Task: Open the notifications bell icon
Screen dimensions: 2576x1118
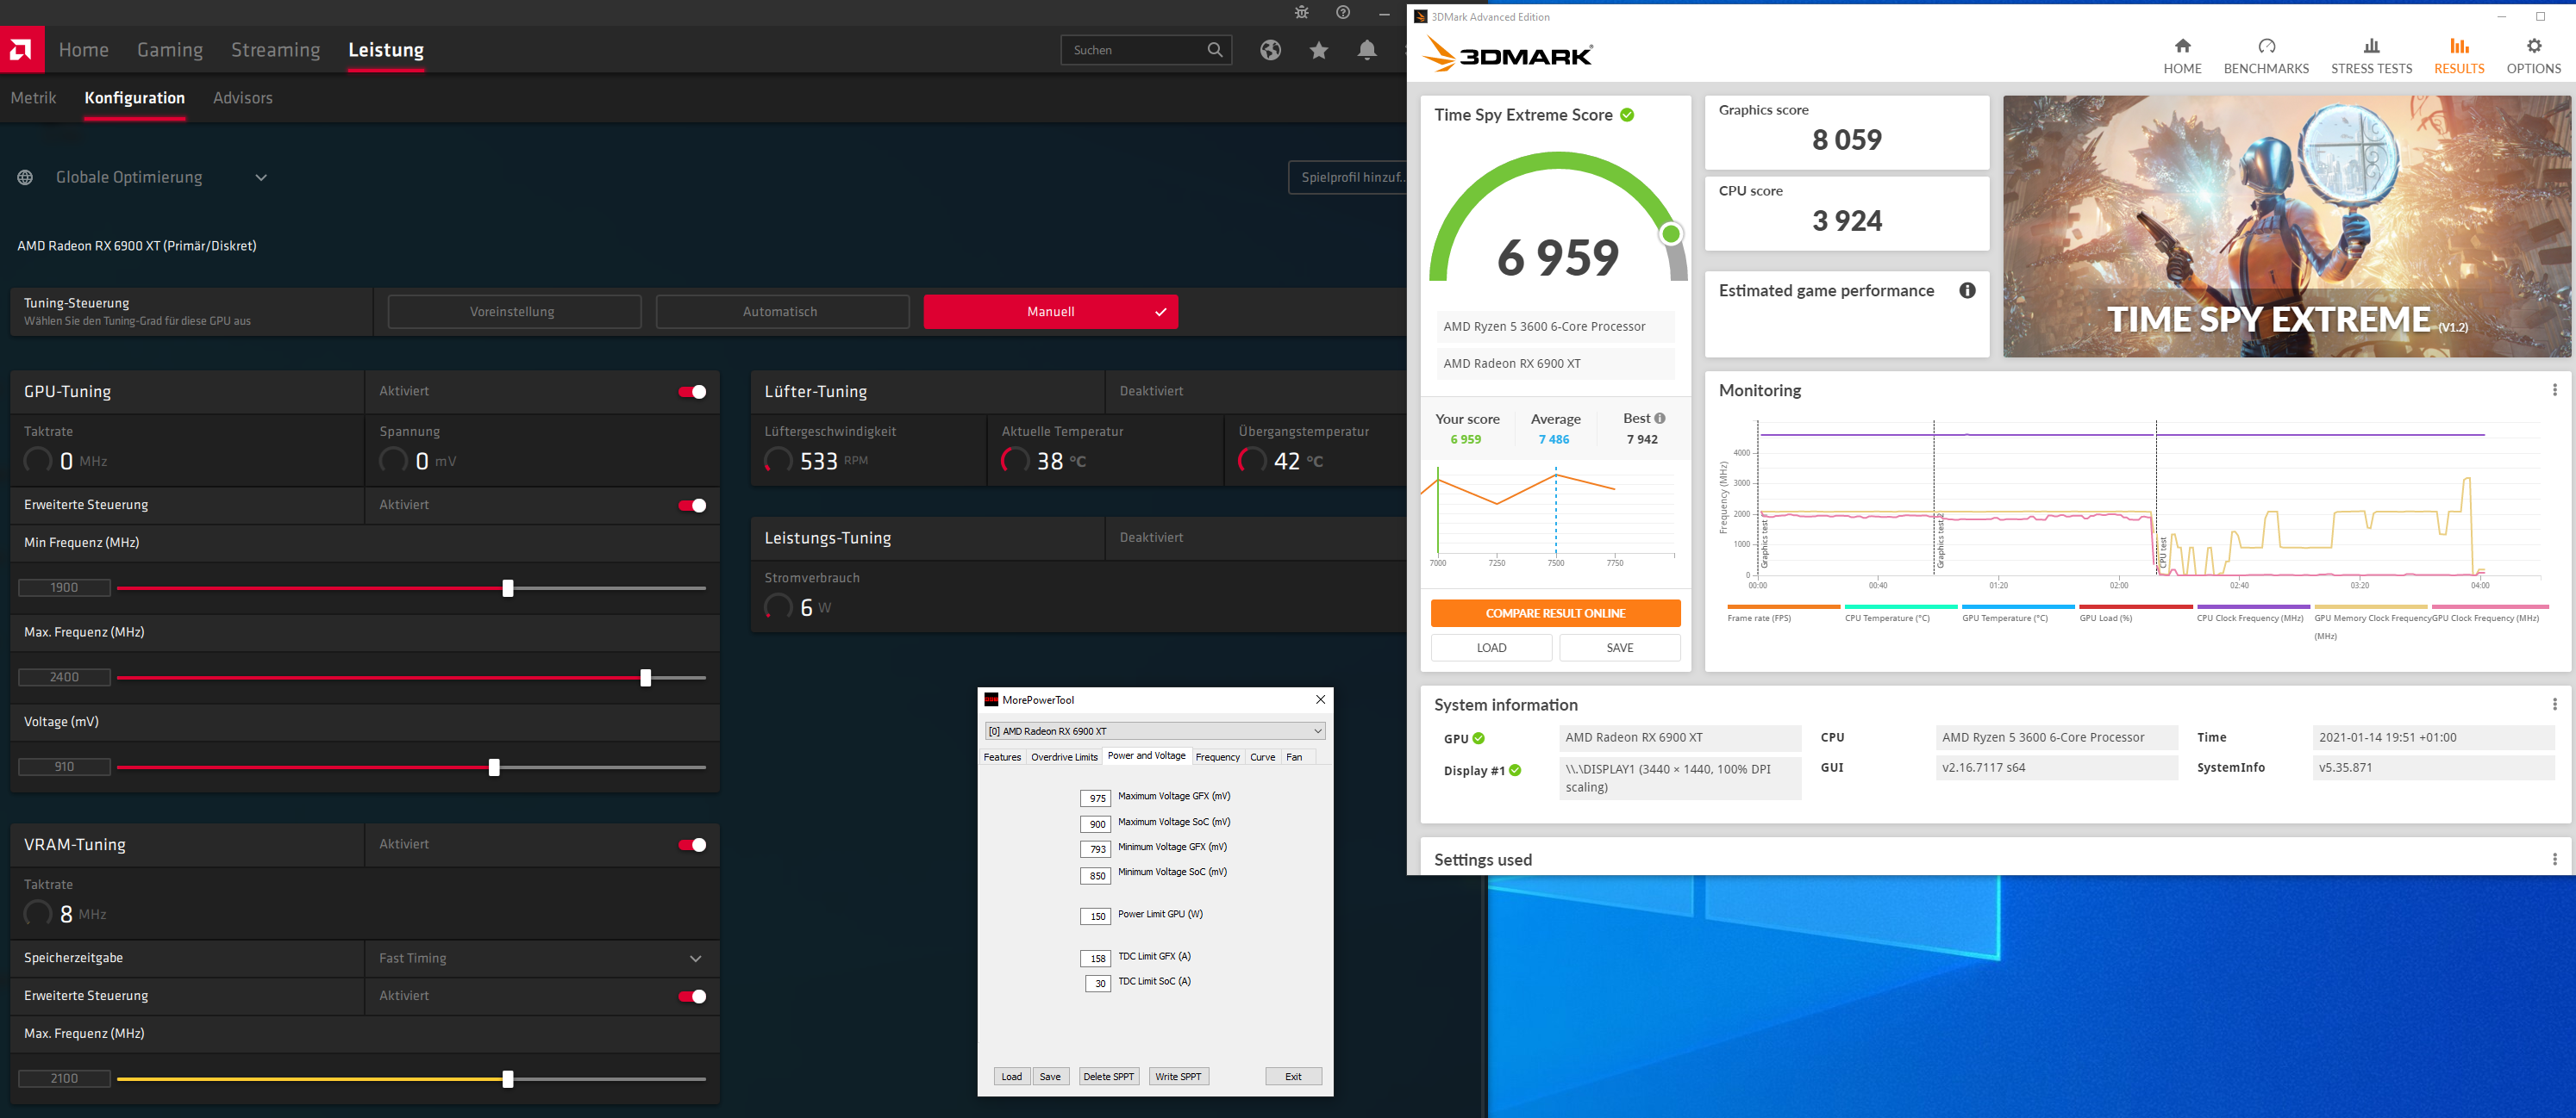Action: click(x=1367, y=50)
